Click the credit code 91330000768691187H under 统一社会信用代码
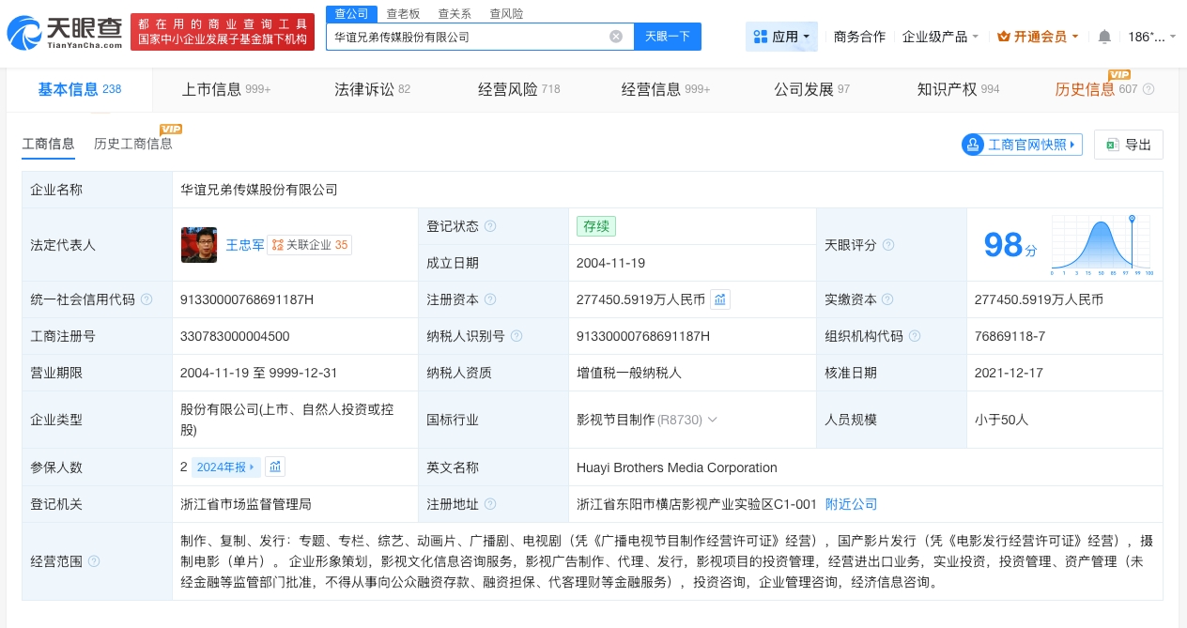This screenshot has height=628, width=1187. pos(247,299)
